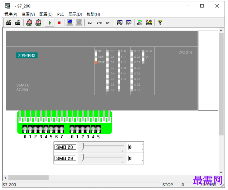Toggle input switch 5 of second group
Viewport: 228px width, 190px height.
point(98,129)
